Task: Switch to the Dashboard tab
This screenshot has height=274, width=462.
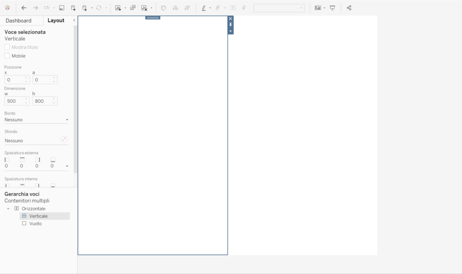Action: (x=18, y=20)
